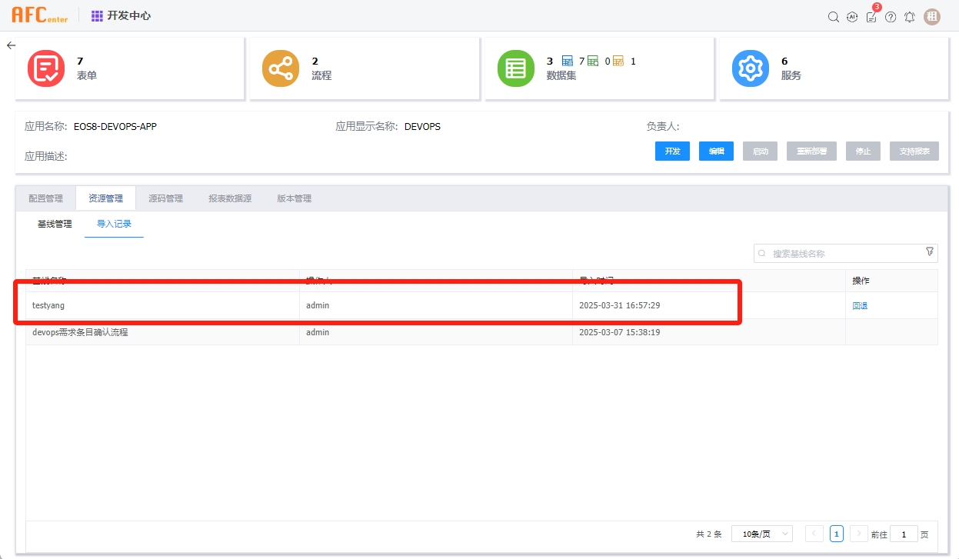Switch to the 报表数据源 tab

pos(230,198)
